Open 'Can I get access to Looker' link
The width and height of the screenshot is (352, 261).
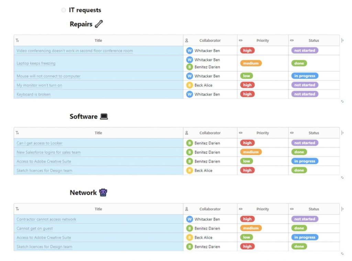point(40,143)
